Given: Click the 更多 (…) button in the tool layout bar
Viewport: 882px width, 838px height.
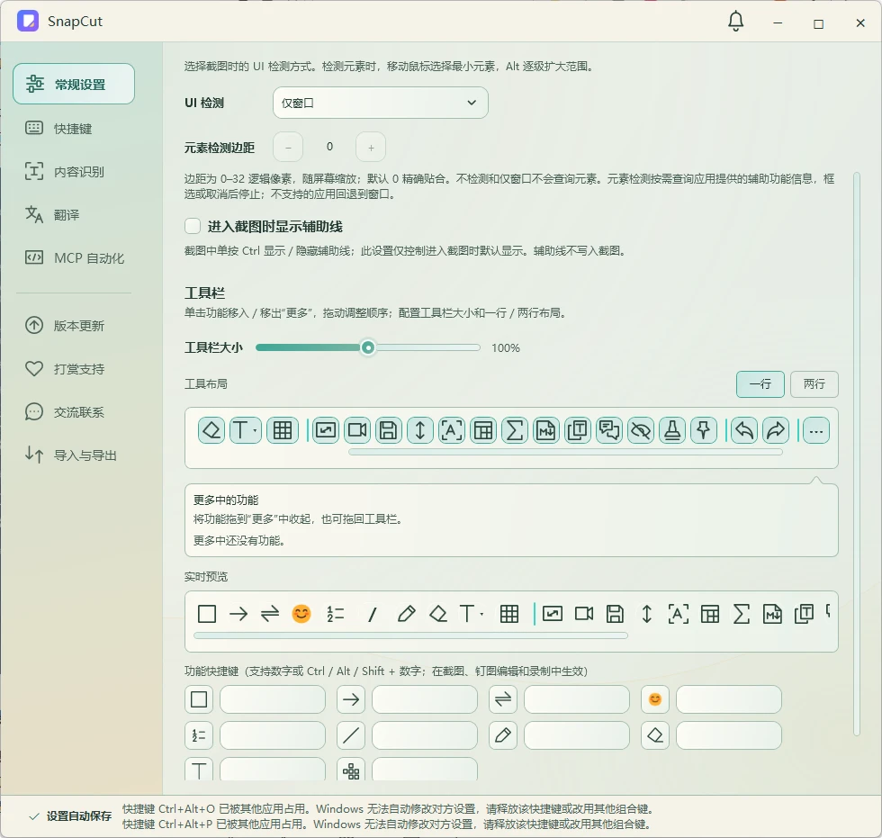Looking at the screenshot, I should tap(816, 432).
